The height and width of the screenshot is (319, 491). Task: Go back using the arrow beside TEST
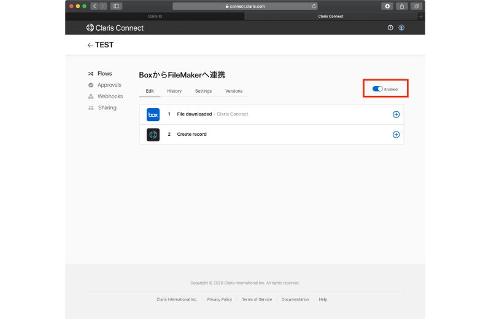coord(90,45)
